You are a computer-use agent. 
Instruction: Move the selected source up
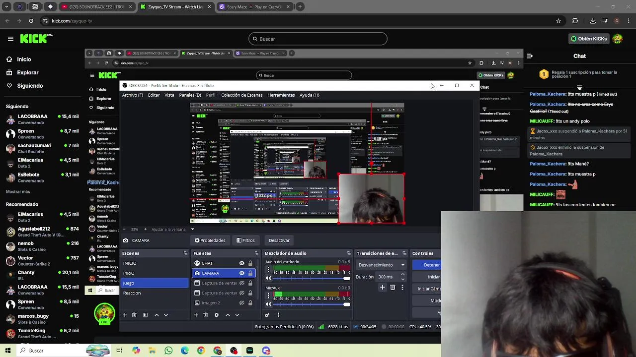point(228,315)
